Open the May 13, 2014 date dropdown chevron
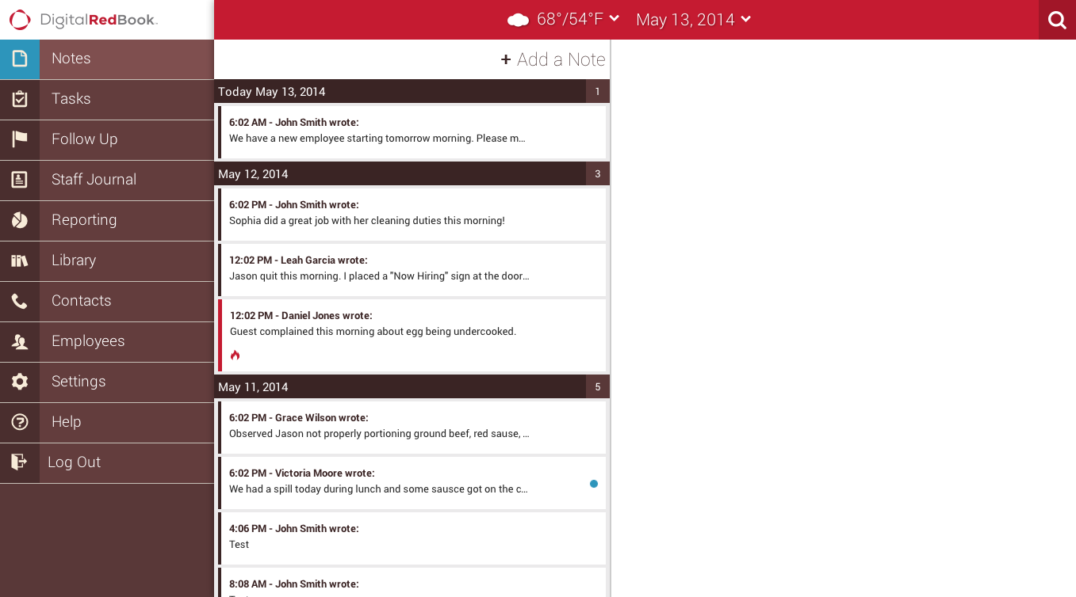 [x=745, y=19]
